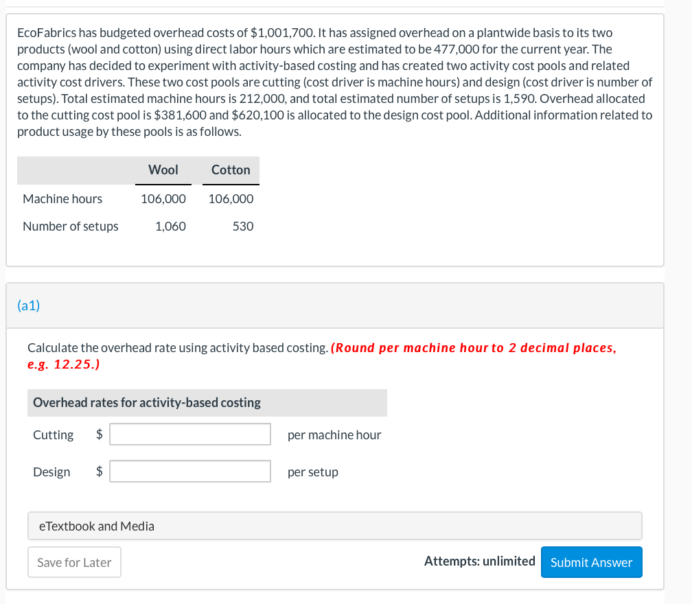
Task: Click the Cotton setups value 530
Action: pyautogui.click(x=244, y=226)
